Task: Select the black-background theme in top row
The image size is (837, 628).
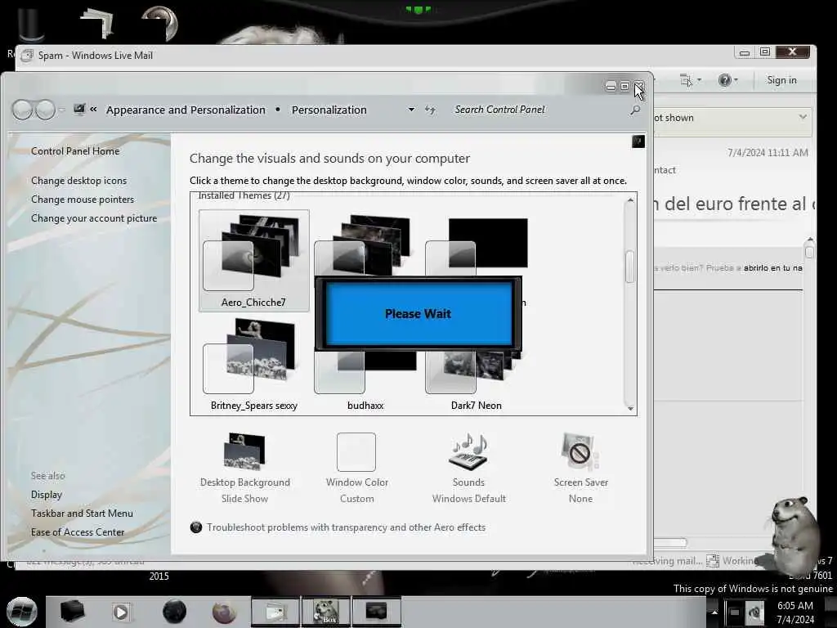Action: 477,244
